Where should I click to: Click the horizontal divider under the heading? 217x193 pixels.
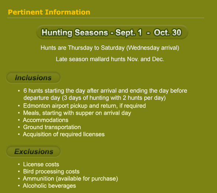(x=106, y=18)
